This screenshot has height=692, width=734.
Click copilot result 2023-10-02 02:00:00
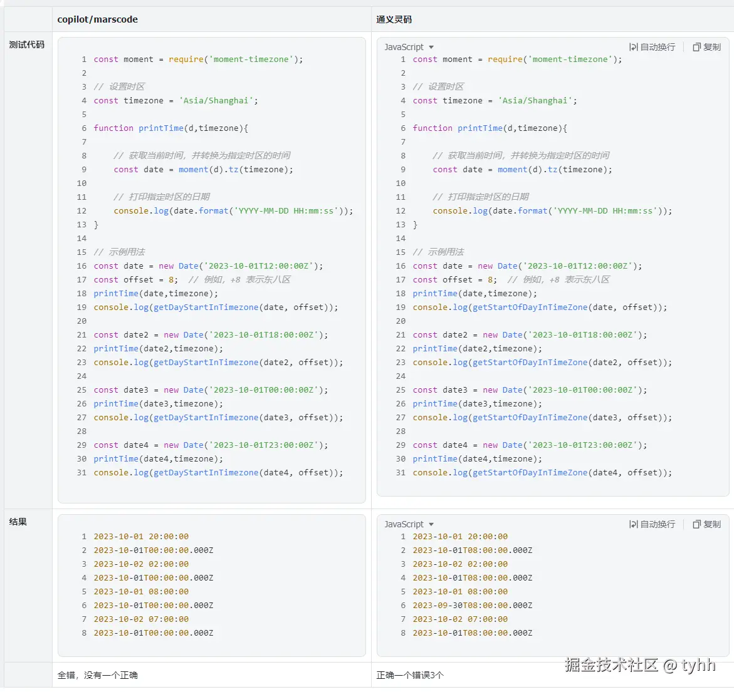[141, 564]
